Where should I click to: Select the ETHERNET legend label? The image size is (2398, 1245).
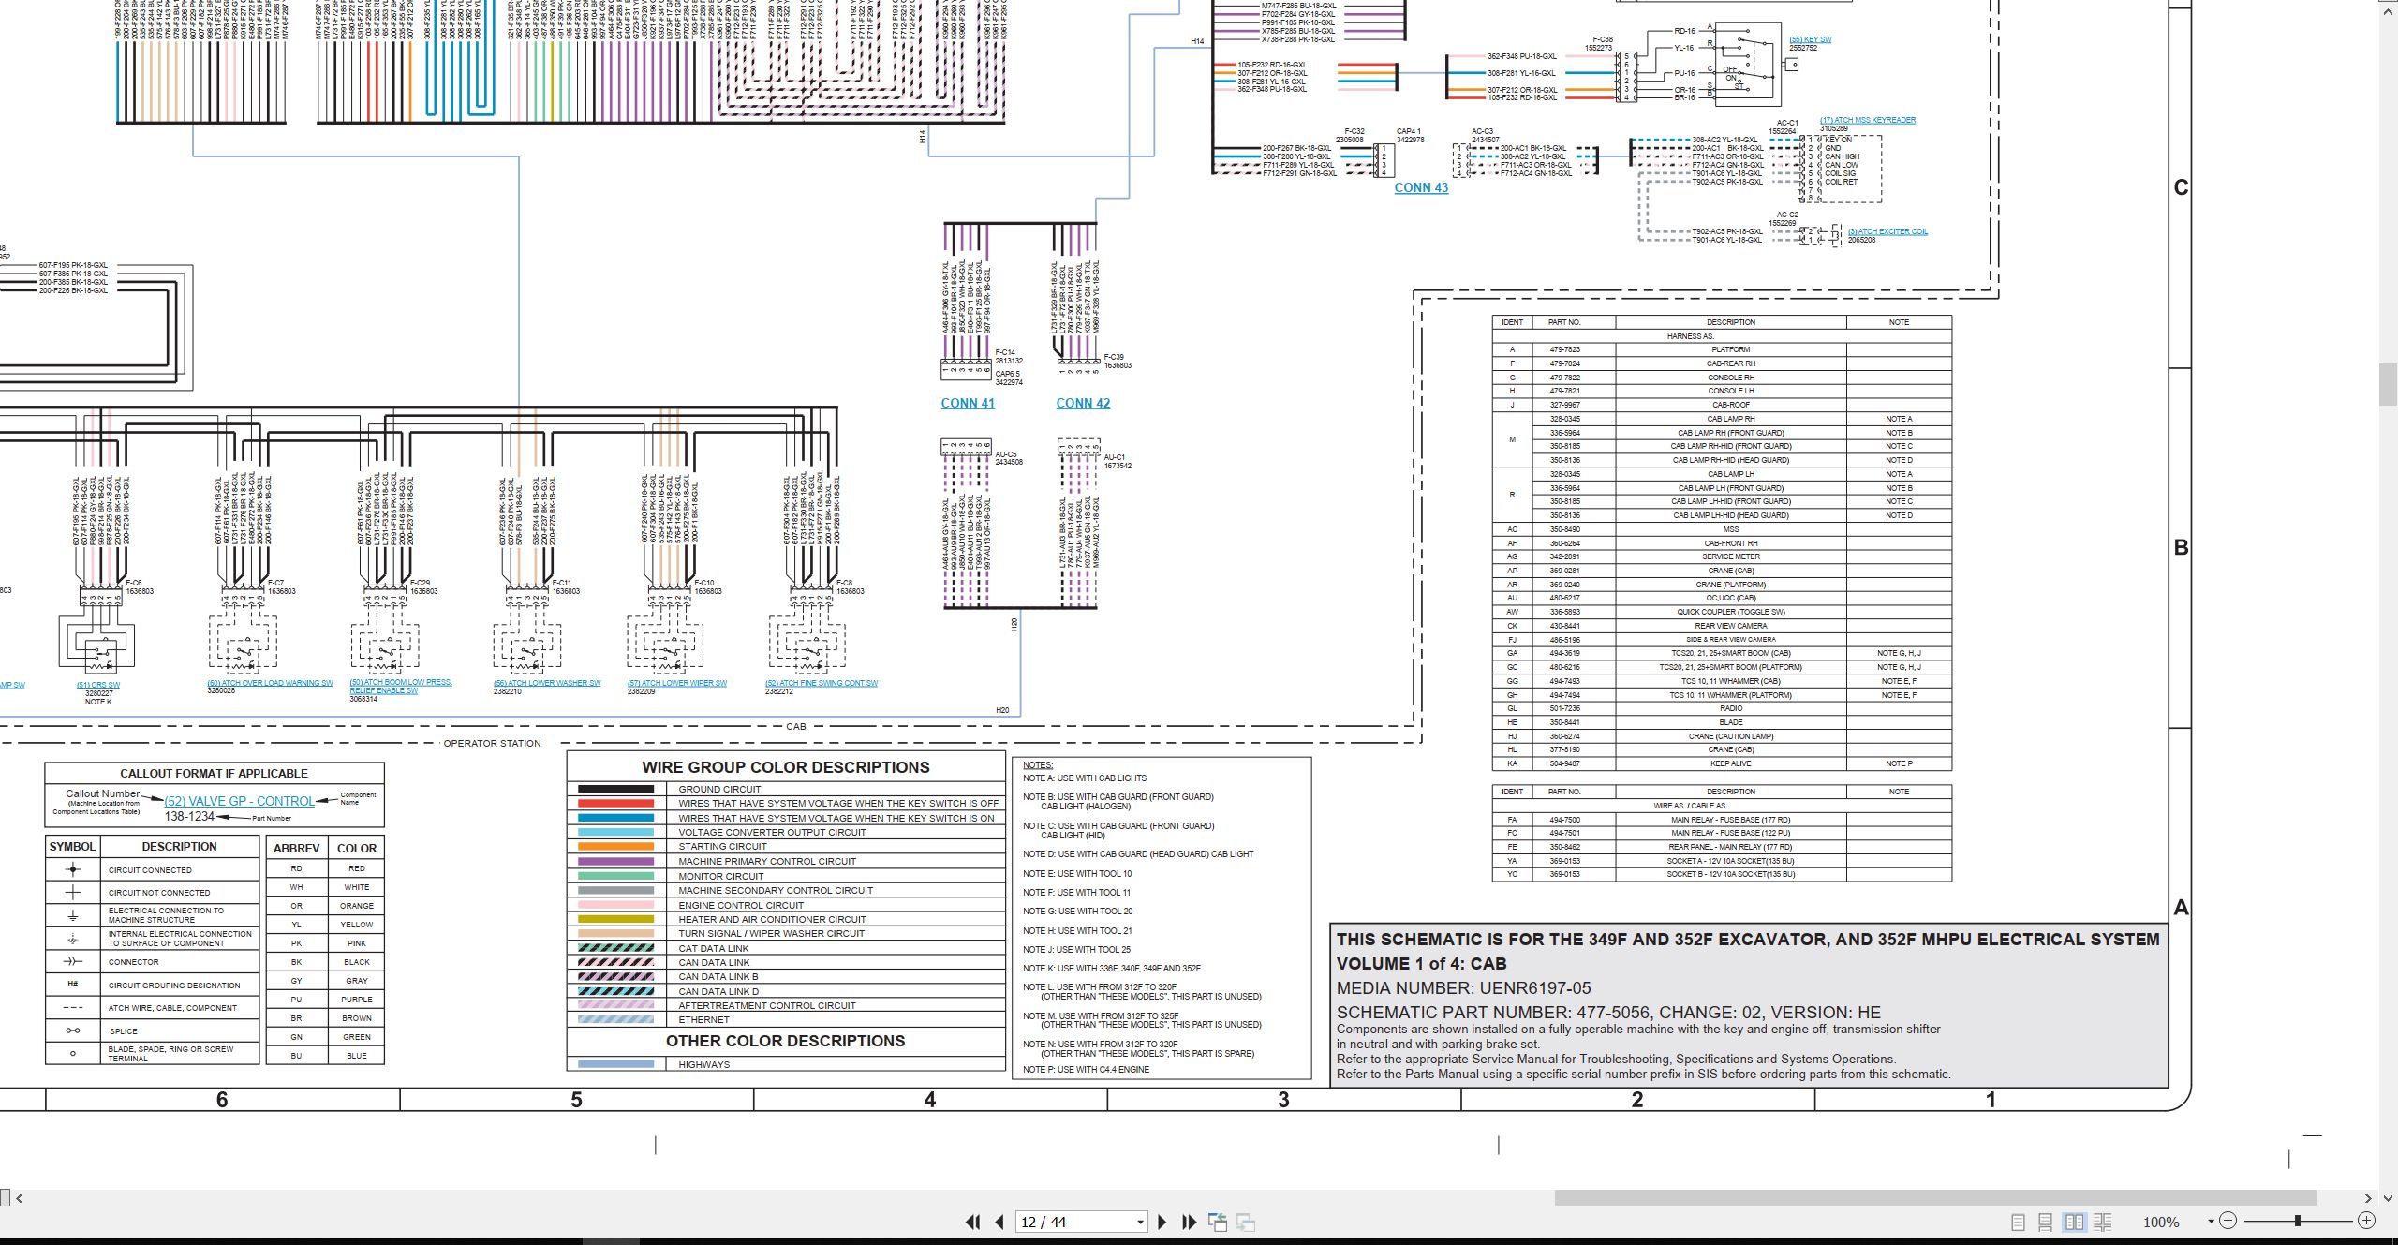(x=703, y=1019)
